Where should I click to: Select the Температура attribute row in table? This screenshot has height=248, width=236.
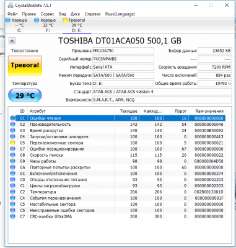117,192
